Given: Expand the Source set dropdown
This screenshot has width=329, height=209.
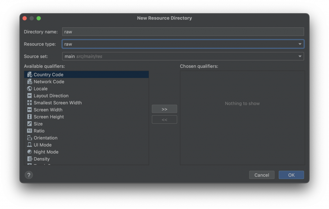Looking at the screenshot, I should [300, 57].
